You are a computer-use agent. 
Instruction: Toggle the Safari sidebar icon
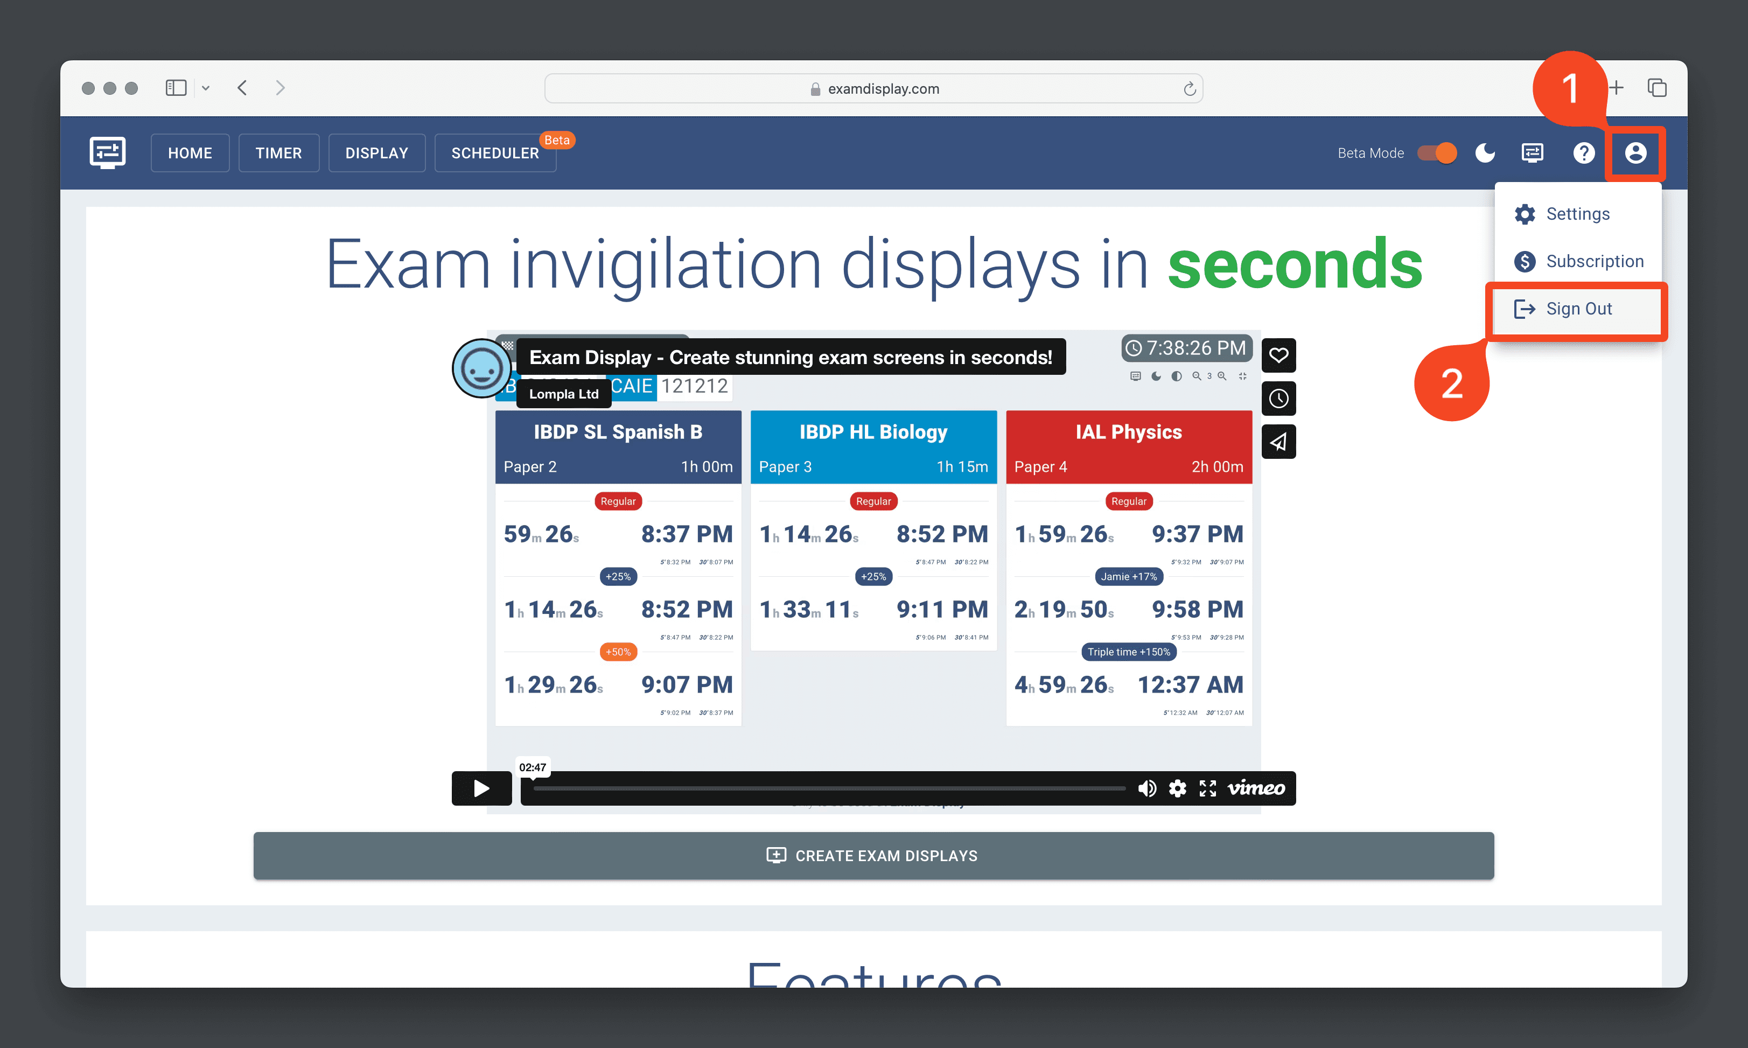[176, 88]
